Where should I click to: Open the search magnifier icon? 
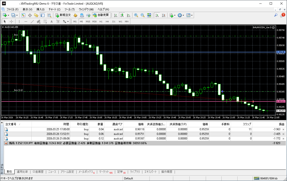point(276,15)
